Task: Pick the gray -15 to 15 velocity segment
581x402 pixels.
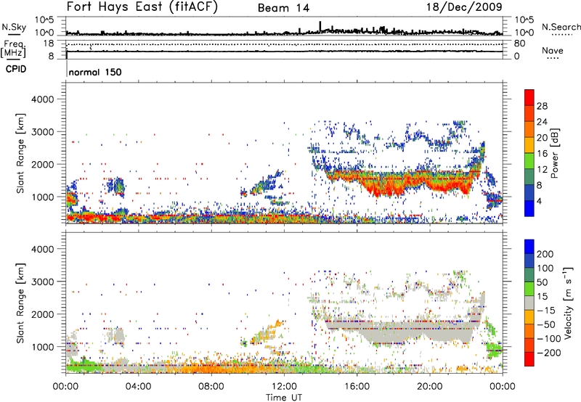Action: coord(529,303)
